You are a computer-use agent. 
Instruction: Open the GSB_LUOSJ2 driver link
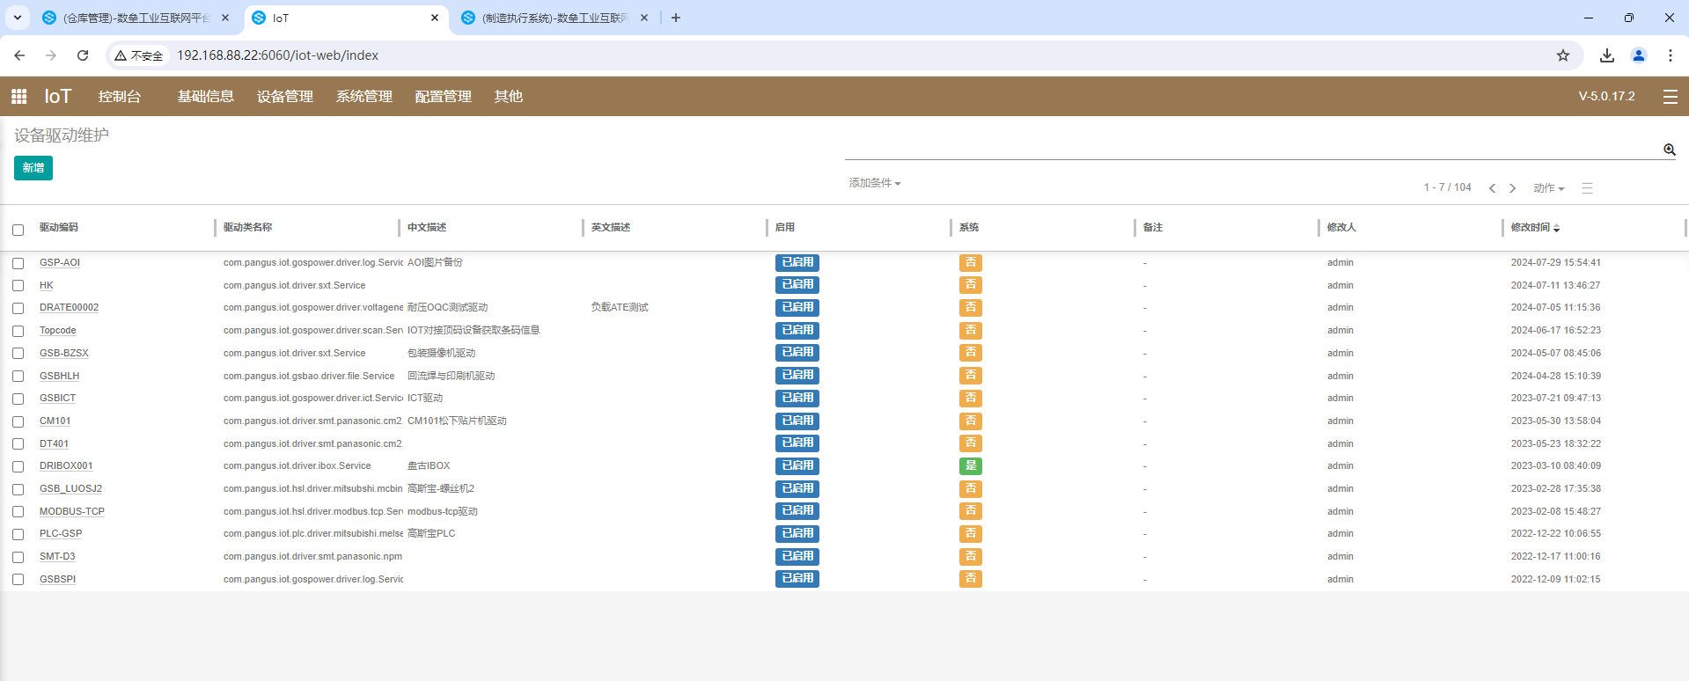(70, 488)
